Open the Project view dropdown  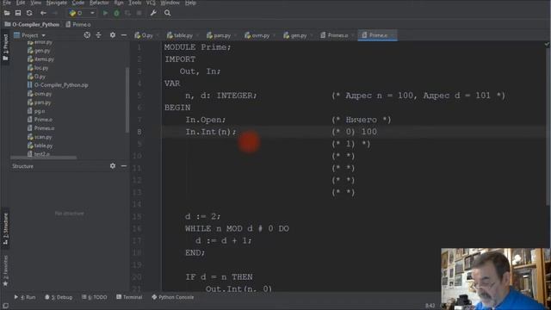(x=29, y=35)
